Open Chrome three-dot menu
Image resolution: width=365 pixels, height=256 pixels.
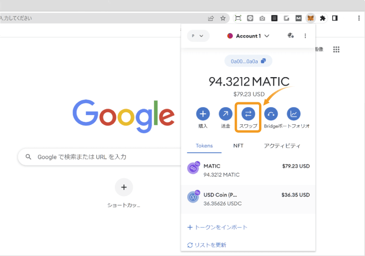(359, 18)
